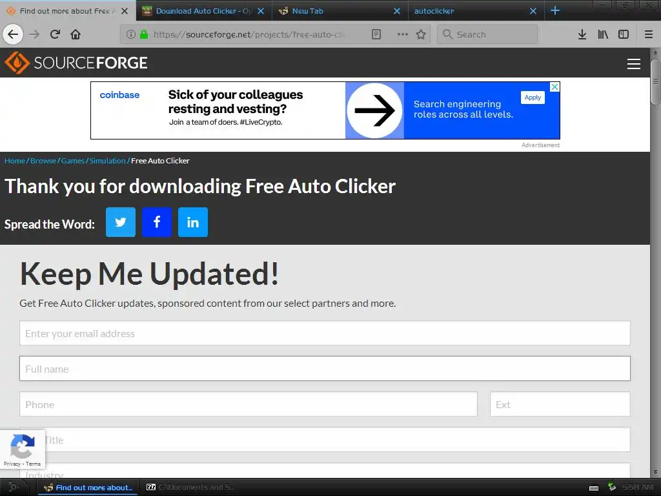Switch to Download Auto Clicker tab
The image size is (661, 496).
point(203,11)
